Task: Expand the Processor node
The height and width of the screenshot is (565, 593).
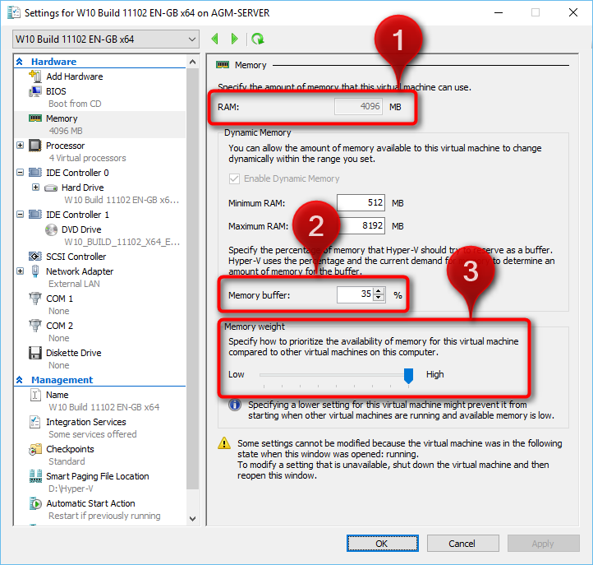Action: (21, 146)
